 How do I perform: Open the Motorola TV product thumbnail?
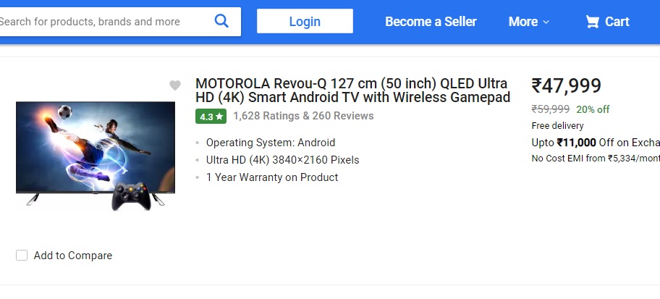pos(96,153)
